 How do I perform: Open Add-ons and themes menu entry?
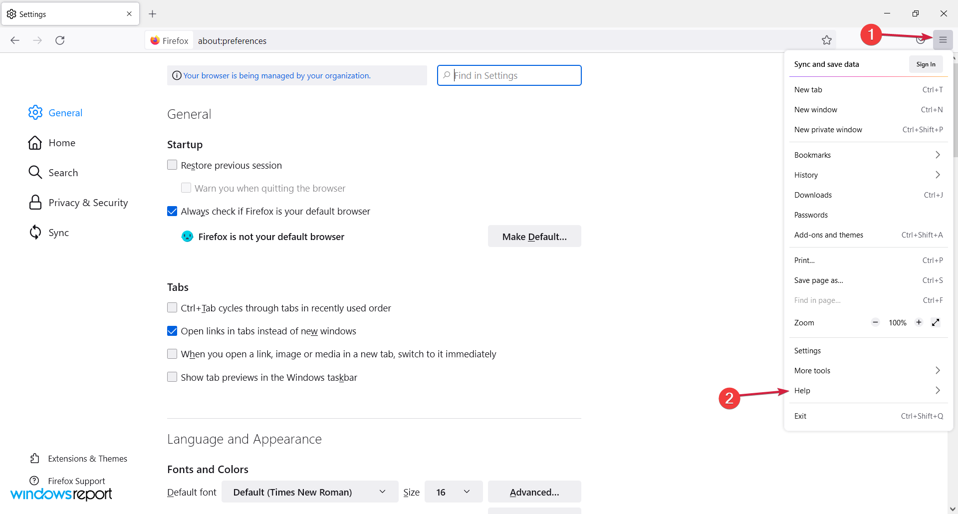point(868,235)
